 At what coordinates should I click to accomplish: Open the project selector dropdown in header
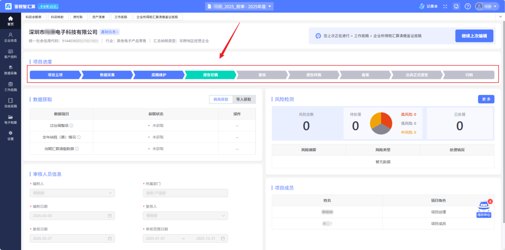(239, 6)
